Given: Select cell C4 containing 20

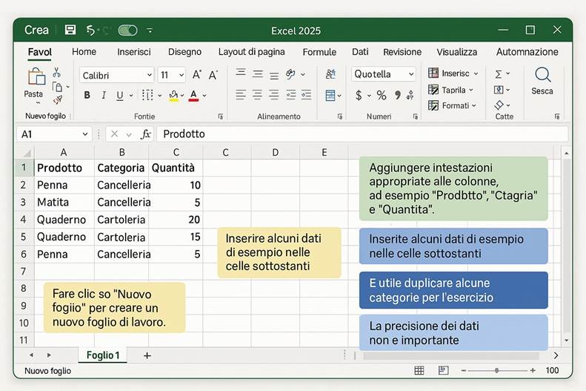Looking at the screenshot, I should click(176, 220).
